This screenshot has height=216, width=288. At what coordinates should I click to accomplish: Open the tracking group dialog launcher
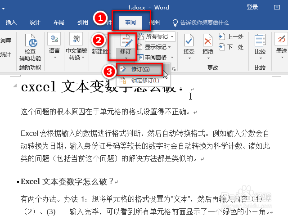point(174,69)
